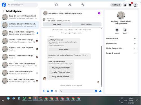The height and width of the screenshot is (105, 141).
Task: Open Lisa conversation
Action: 20,65
